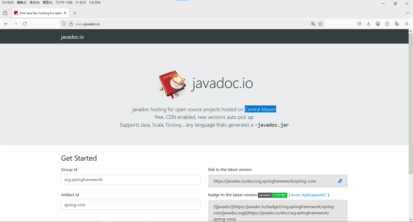
Task: Open more style/params link
Action: (x=309, y=195)
